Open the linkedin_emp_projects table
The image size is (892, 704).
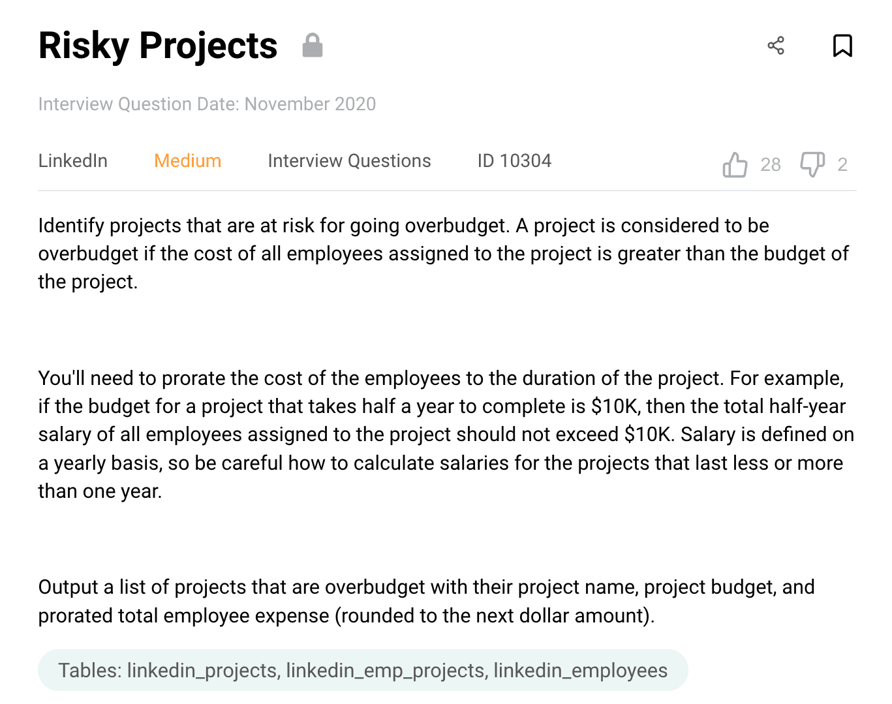(386, 671)
